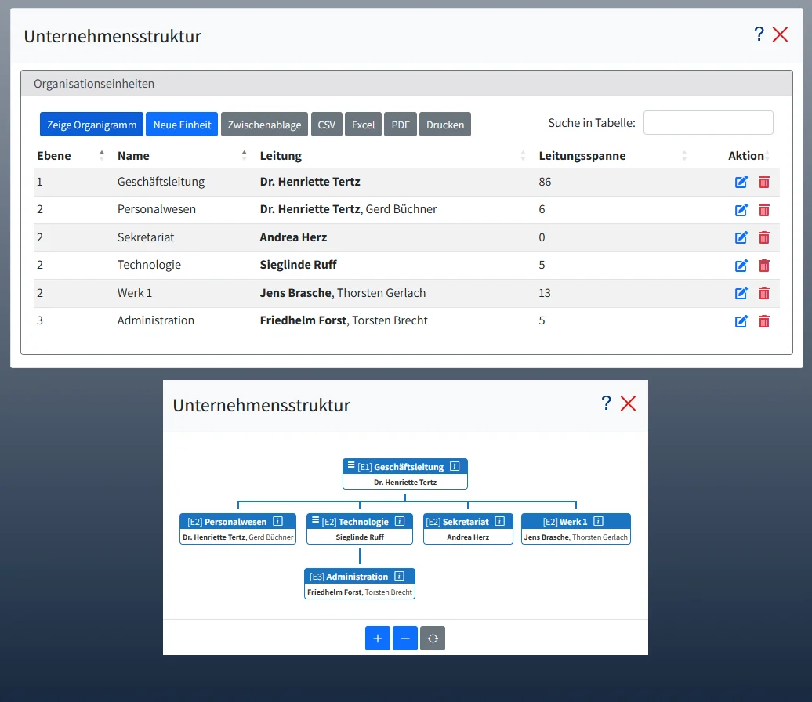The image size is (812, 702).
Task: Delete the Administration unit
Action: click(764, 320)
